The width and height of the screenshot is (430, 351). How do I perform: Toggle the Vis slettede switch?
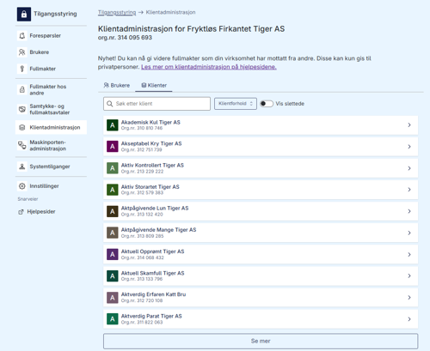click(x=267, y=104)
